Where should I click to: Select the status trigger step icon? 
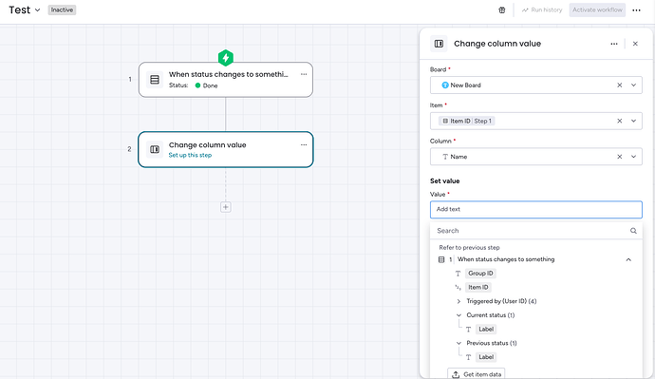(155, 80)
